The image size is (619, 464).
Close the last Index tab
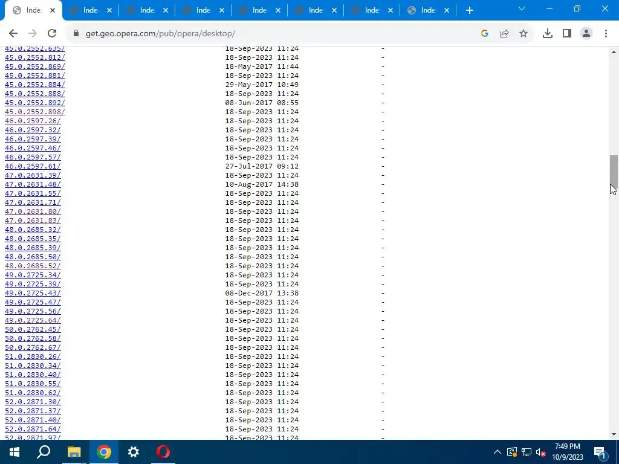[447, 11]
